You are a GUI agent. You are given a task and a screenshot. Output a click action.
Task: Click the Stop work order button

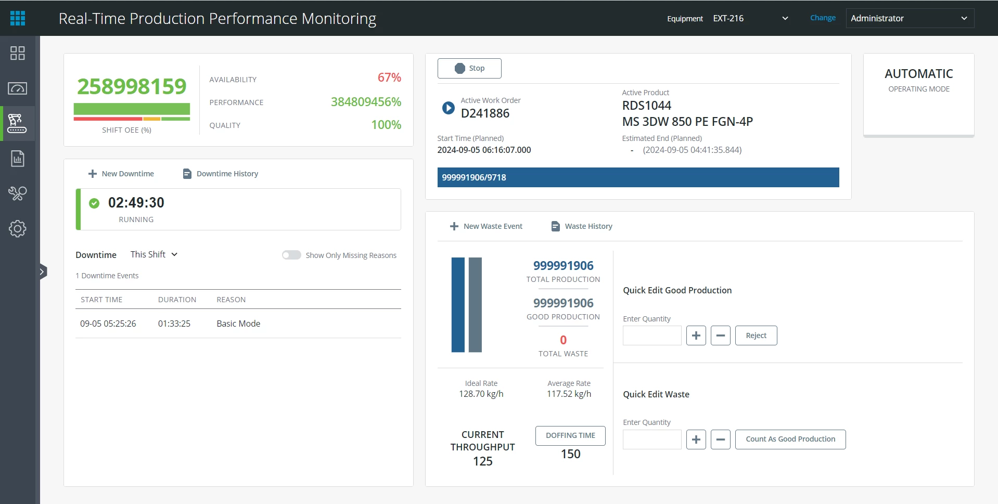click(x=469, y=68)
